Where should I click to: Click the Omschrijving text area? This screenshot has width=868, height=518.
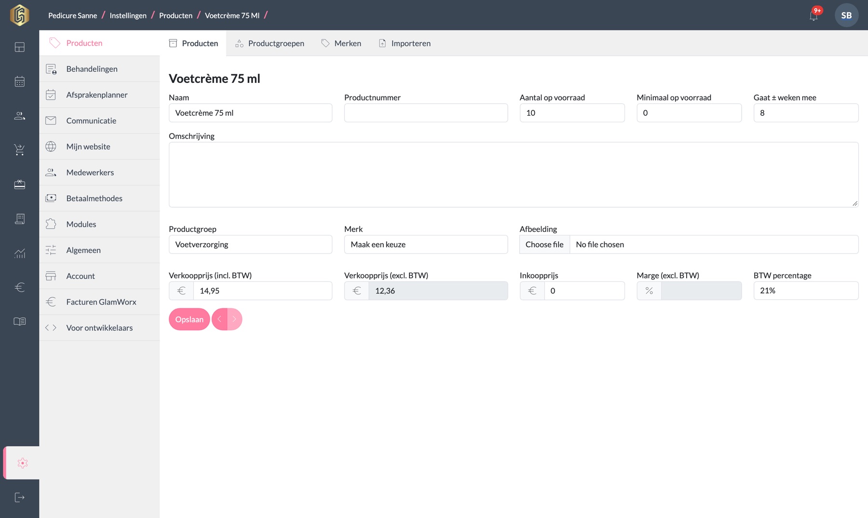tap(514, 174)
